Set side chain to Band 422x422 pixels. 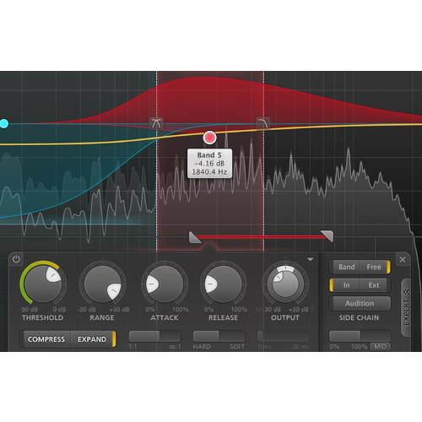point(346,267)
